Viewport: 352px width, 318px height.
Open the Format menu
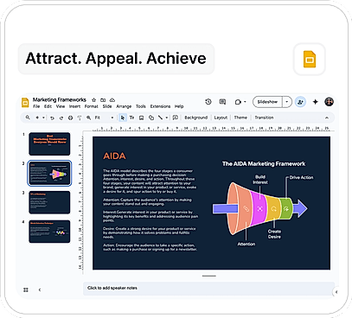(92, 106)
